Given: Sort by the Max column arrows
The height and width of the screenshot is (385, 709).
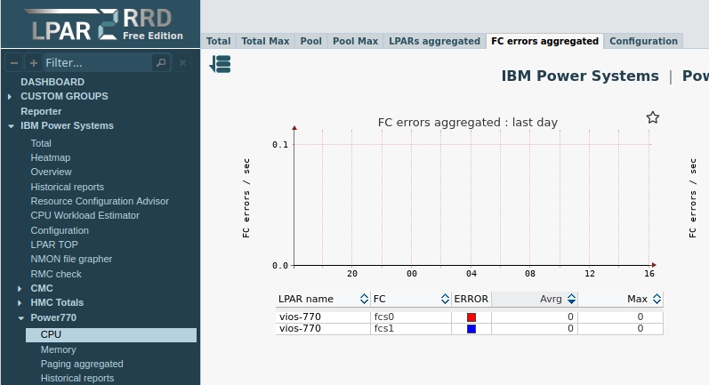Looking at the screenshot, I should (657, 299).
